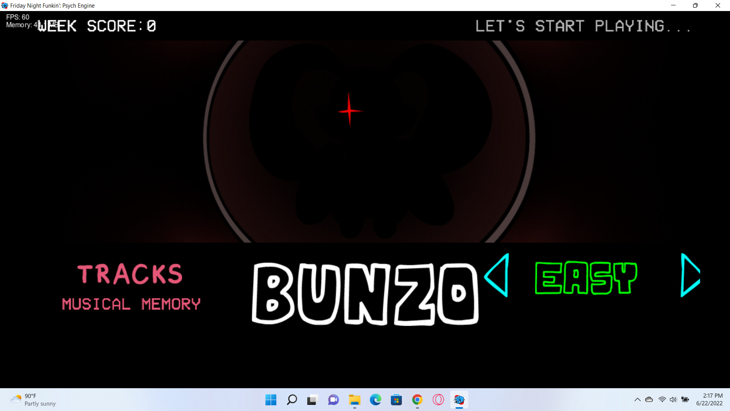The height and width of the screenshot is (411, 730).
Task: Close the Psych Engine window
Action: 718,5
